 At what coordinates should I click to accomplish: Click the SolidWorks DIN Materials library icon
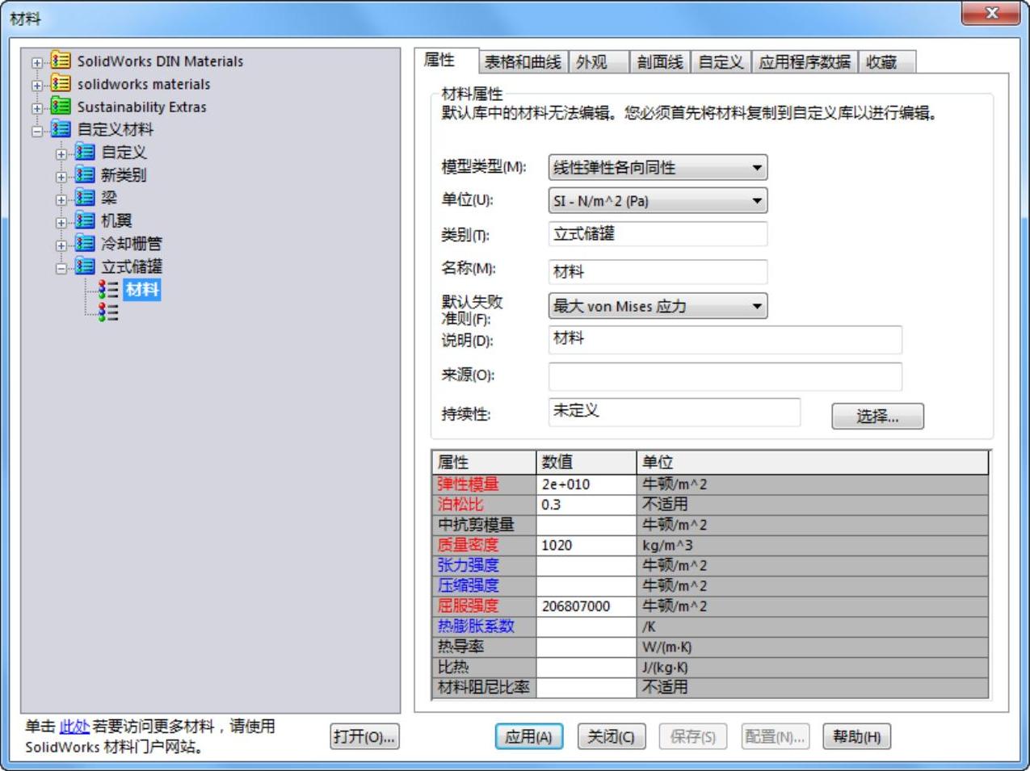[61, 61]
